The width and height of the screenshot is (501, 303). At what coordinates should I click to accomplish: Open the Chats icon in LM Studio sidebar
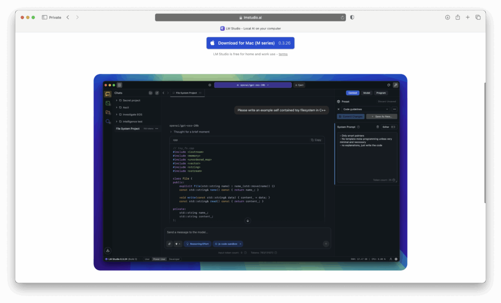108,94
